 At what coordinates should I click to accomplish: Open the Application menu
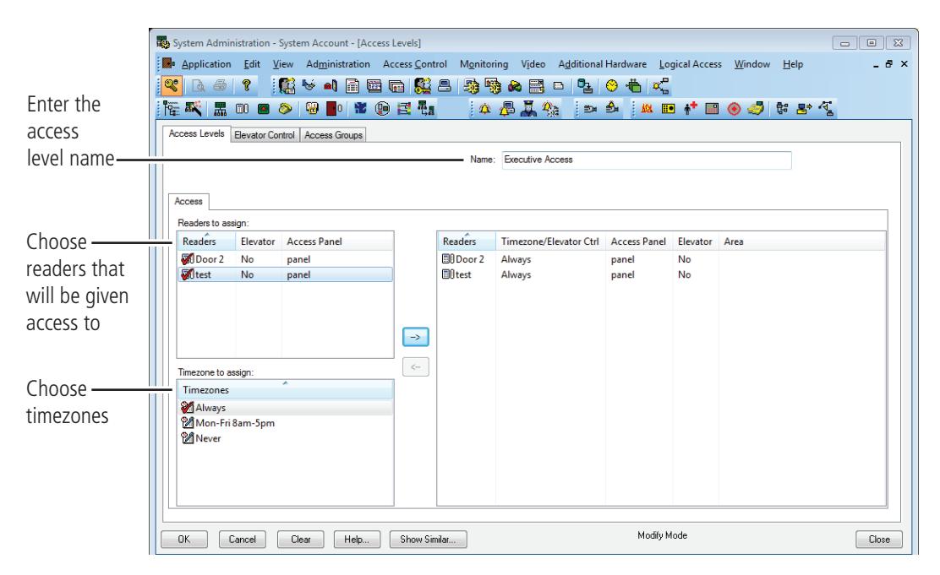[206, 64]
